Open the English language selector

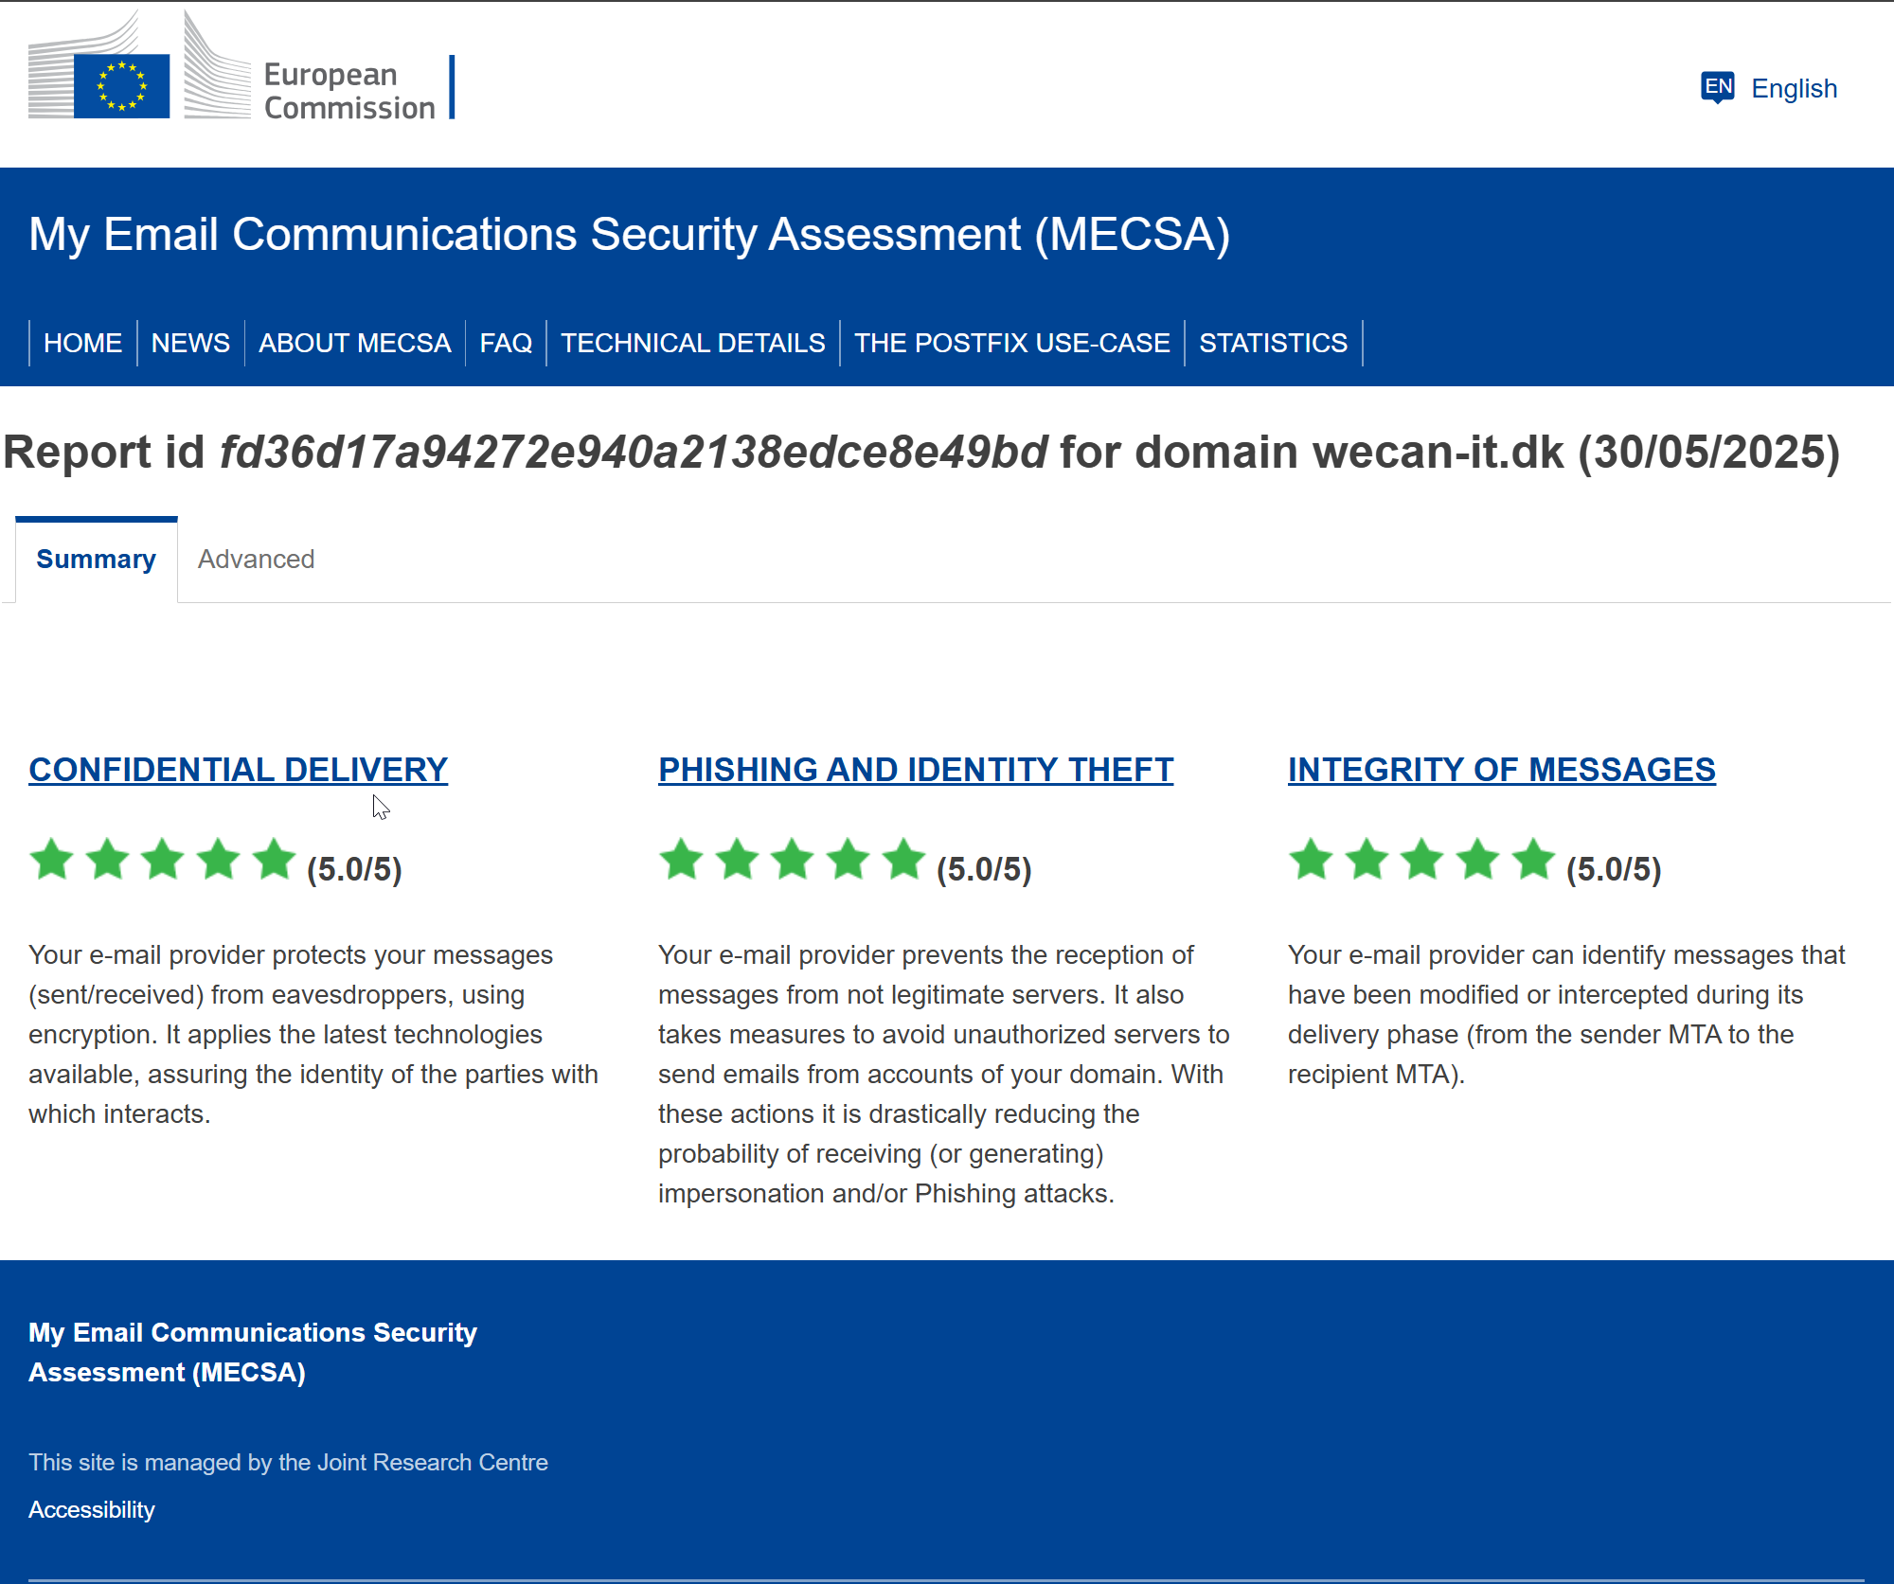(1794, 88)
